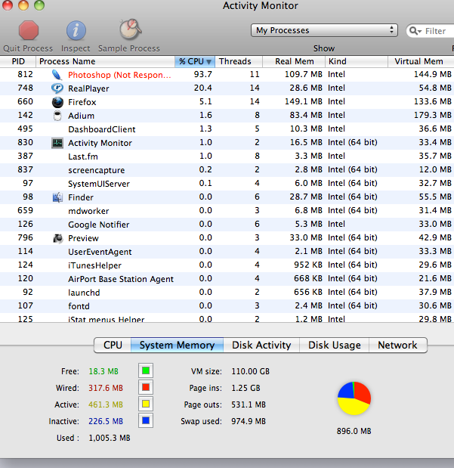Select the SystemUIServer process row
Screen dimensions: 454x468
coord(227,184)
